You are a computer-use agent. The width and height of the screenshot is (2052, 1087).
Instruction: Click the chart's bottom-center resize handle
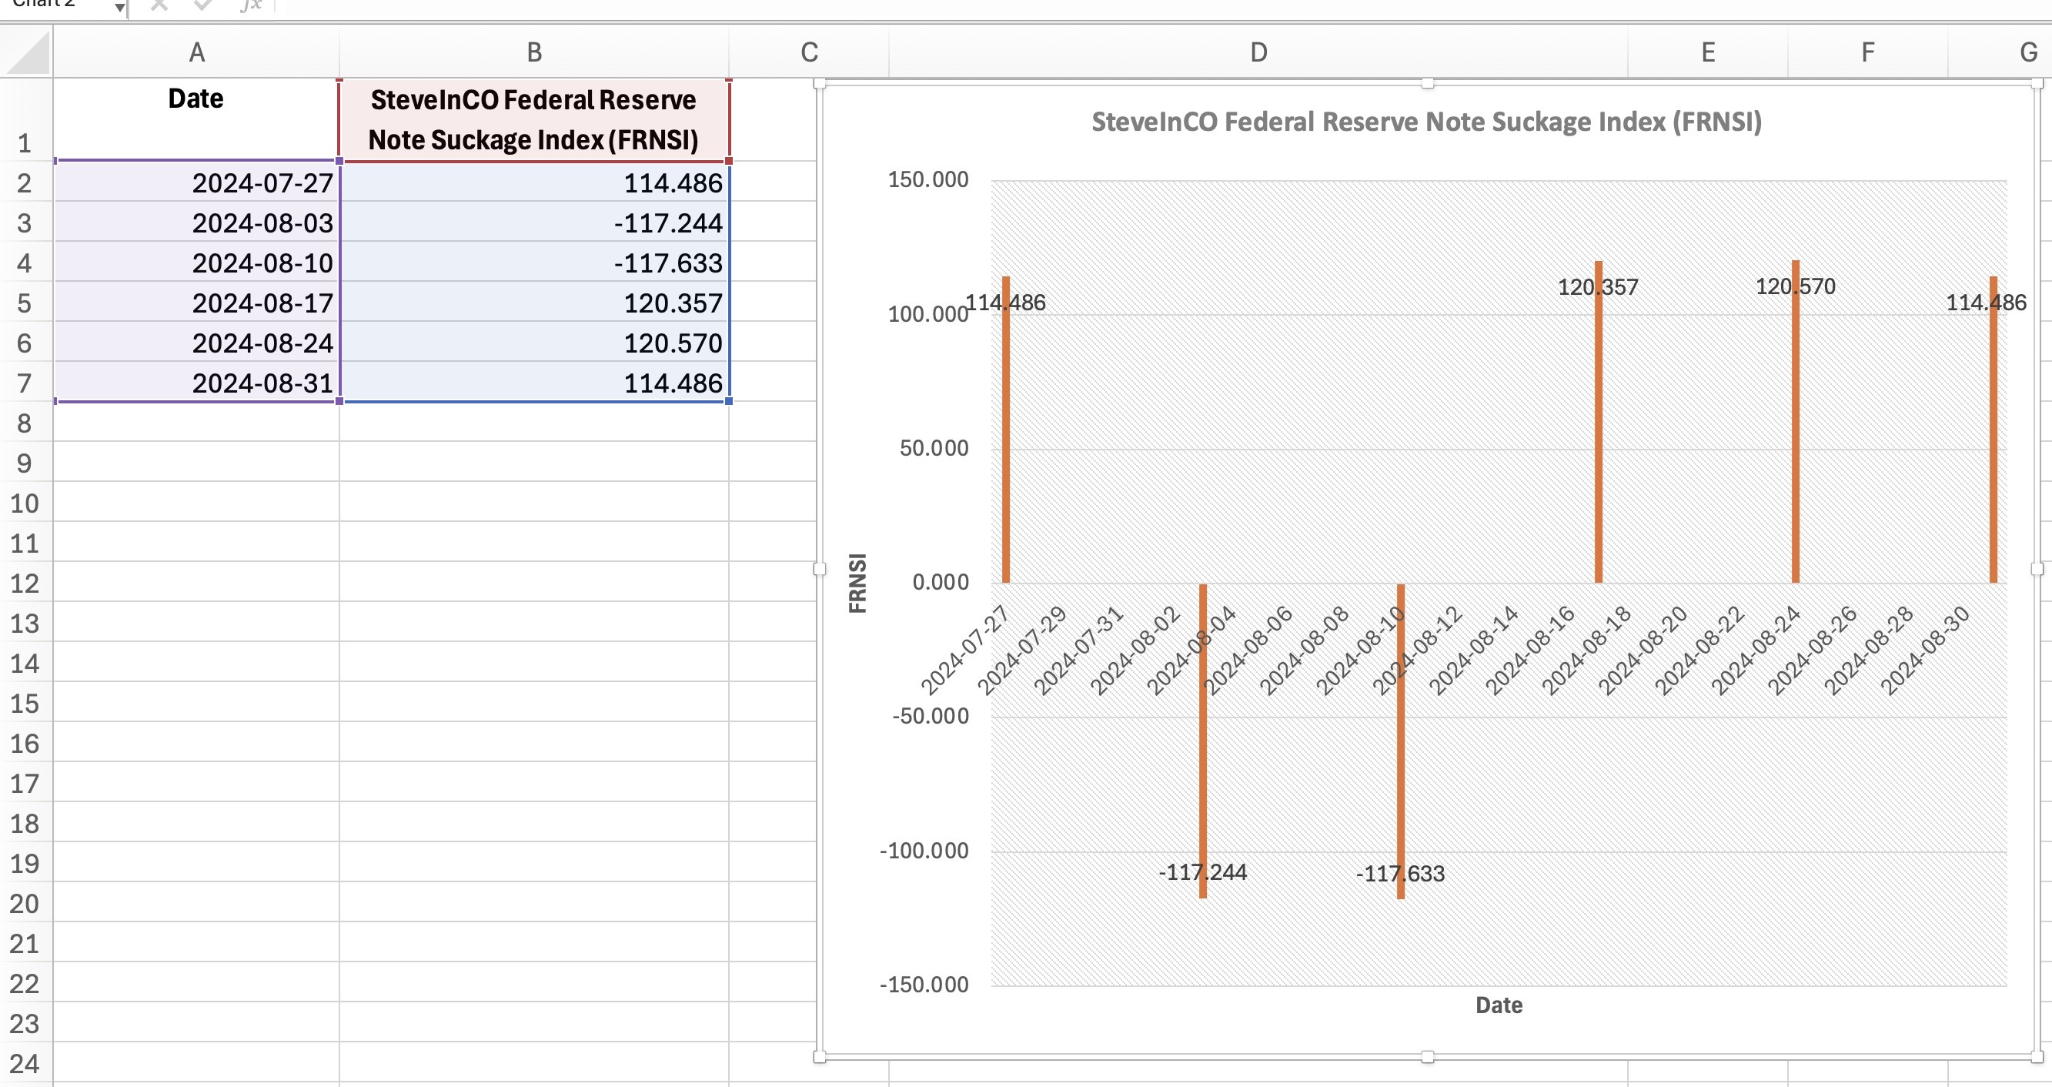(1427, 1057)
